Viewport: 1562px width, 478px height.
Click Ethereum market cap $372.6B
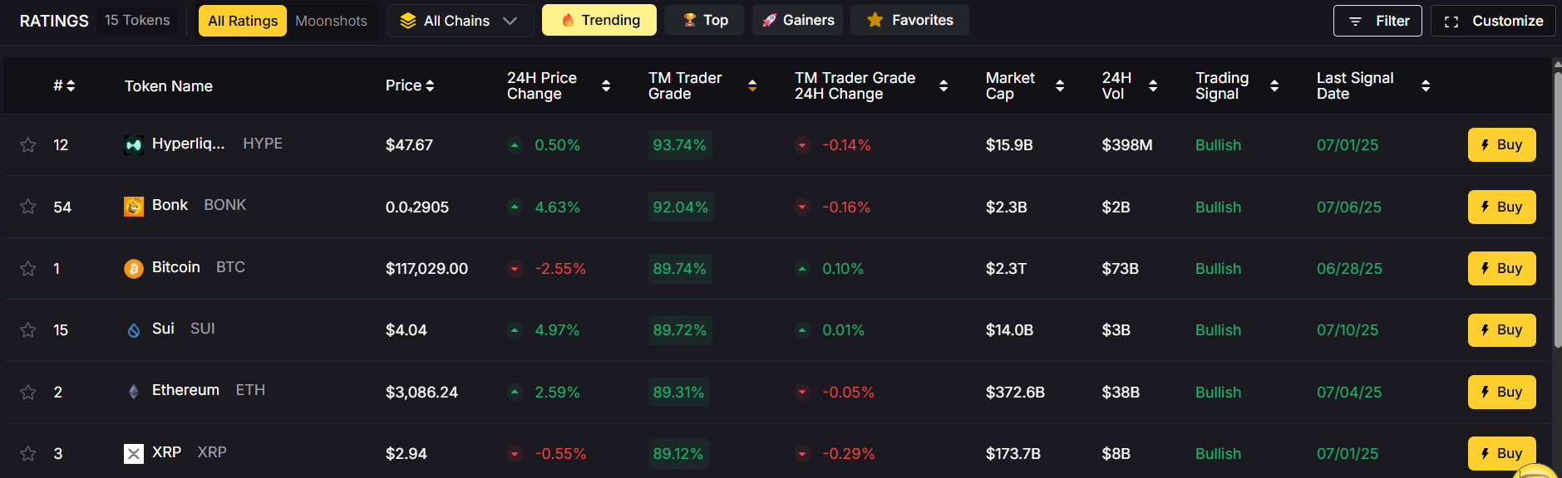(1015, 392)
